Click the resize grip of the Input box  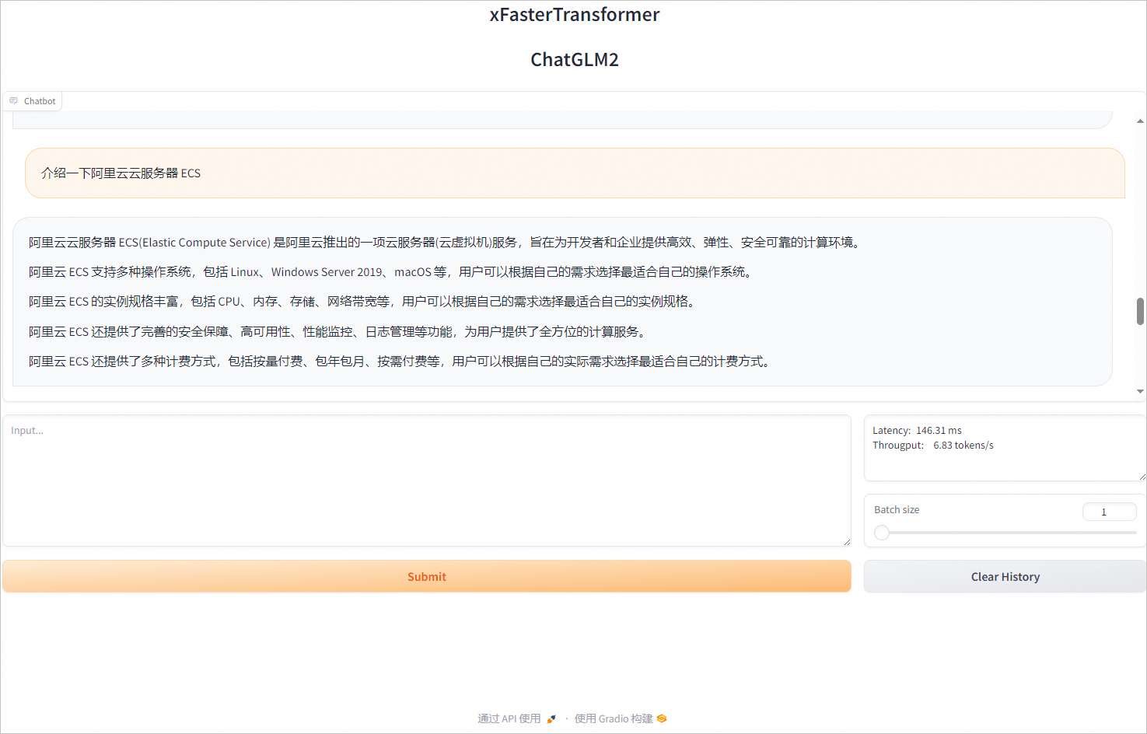(846, 541)
